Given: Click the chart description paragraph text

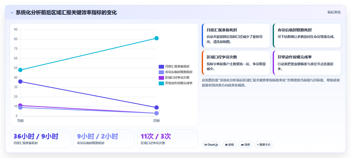Looking at the screenshot, I should pyautogui.click(x=271, y=83).
